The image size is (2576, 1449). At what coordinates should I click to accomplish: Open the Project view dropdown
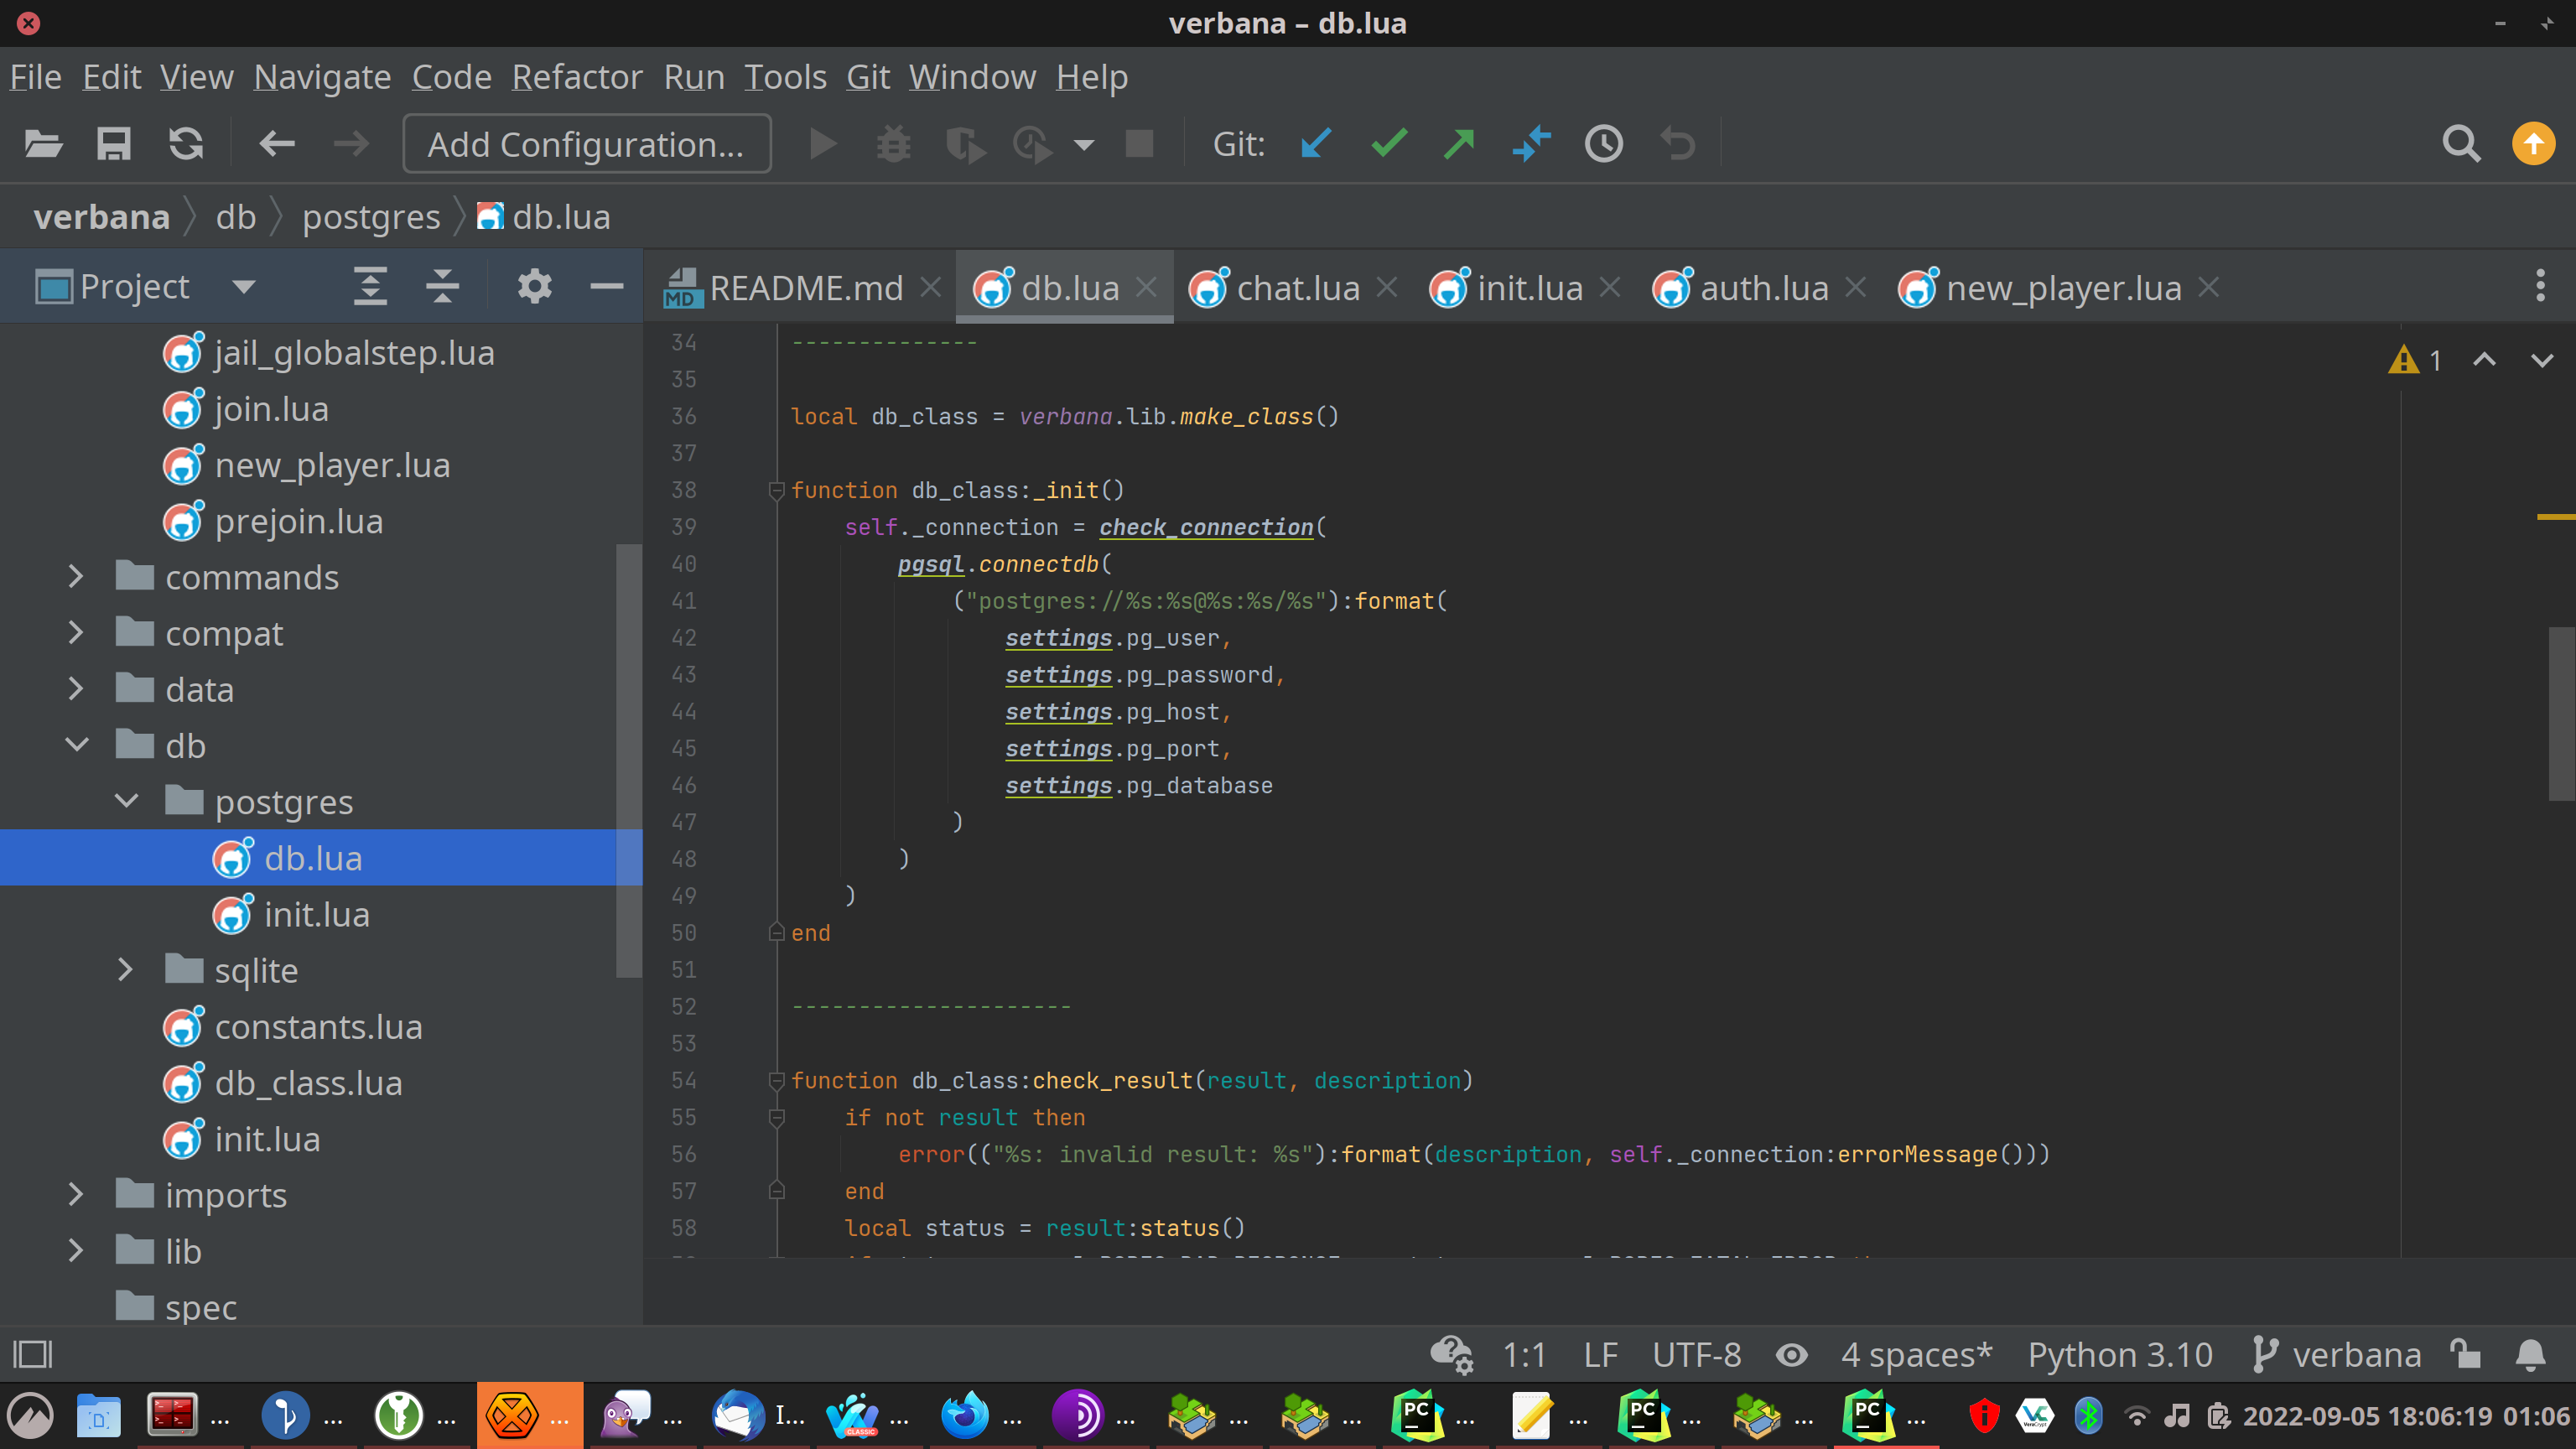pyautogui.click(x=243, y=287)
